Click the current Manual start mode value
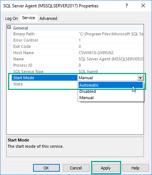Screen dimensions: 152x175 [x=86, y=78]
